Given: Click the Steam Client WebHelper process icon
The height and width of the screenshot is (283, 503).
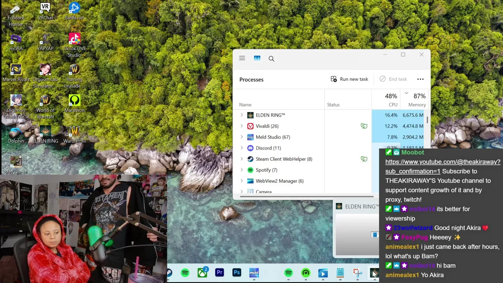Looking at the screenshot, I should (x=250, y=159).
